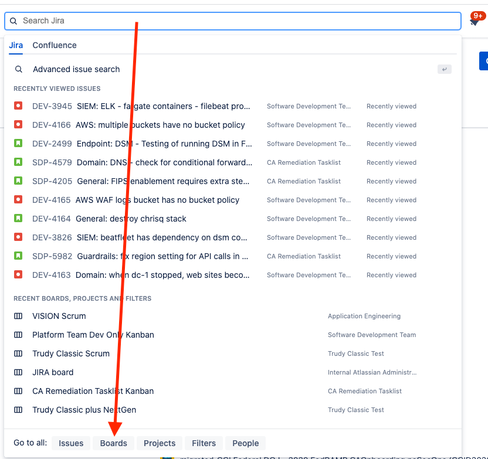488x459 pixels.
Task: Go to all Issues
Action: [71, 443]
